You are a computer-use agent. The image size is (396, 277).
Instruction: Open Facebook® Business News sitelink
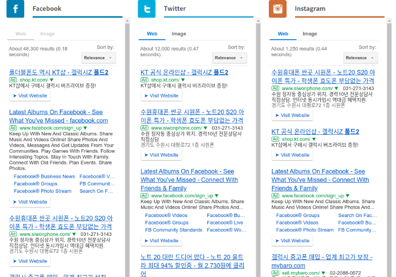[44, 176]
